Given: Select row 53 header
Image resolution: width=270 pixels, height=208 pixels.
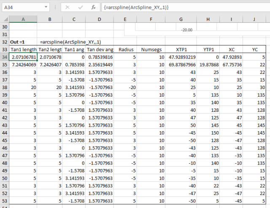Looking at the screenshot, I should click(x=4, y=200).
